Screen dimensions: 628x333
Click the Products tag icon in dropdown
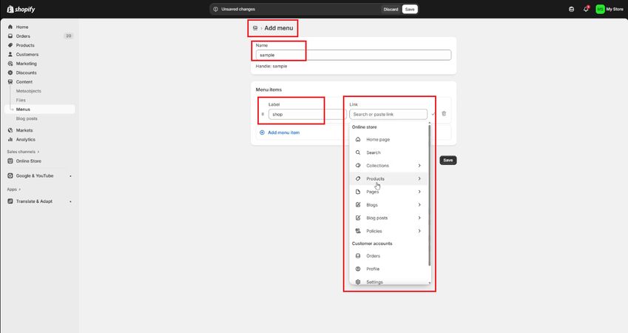coord(358,179)
